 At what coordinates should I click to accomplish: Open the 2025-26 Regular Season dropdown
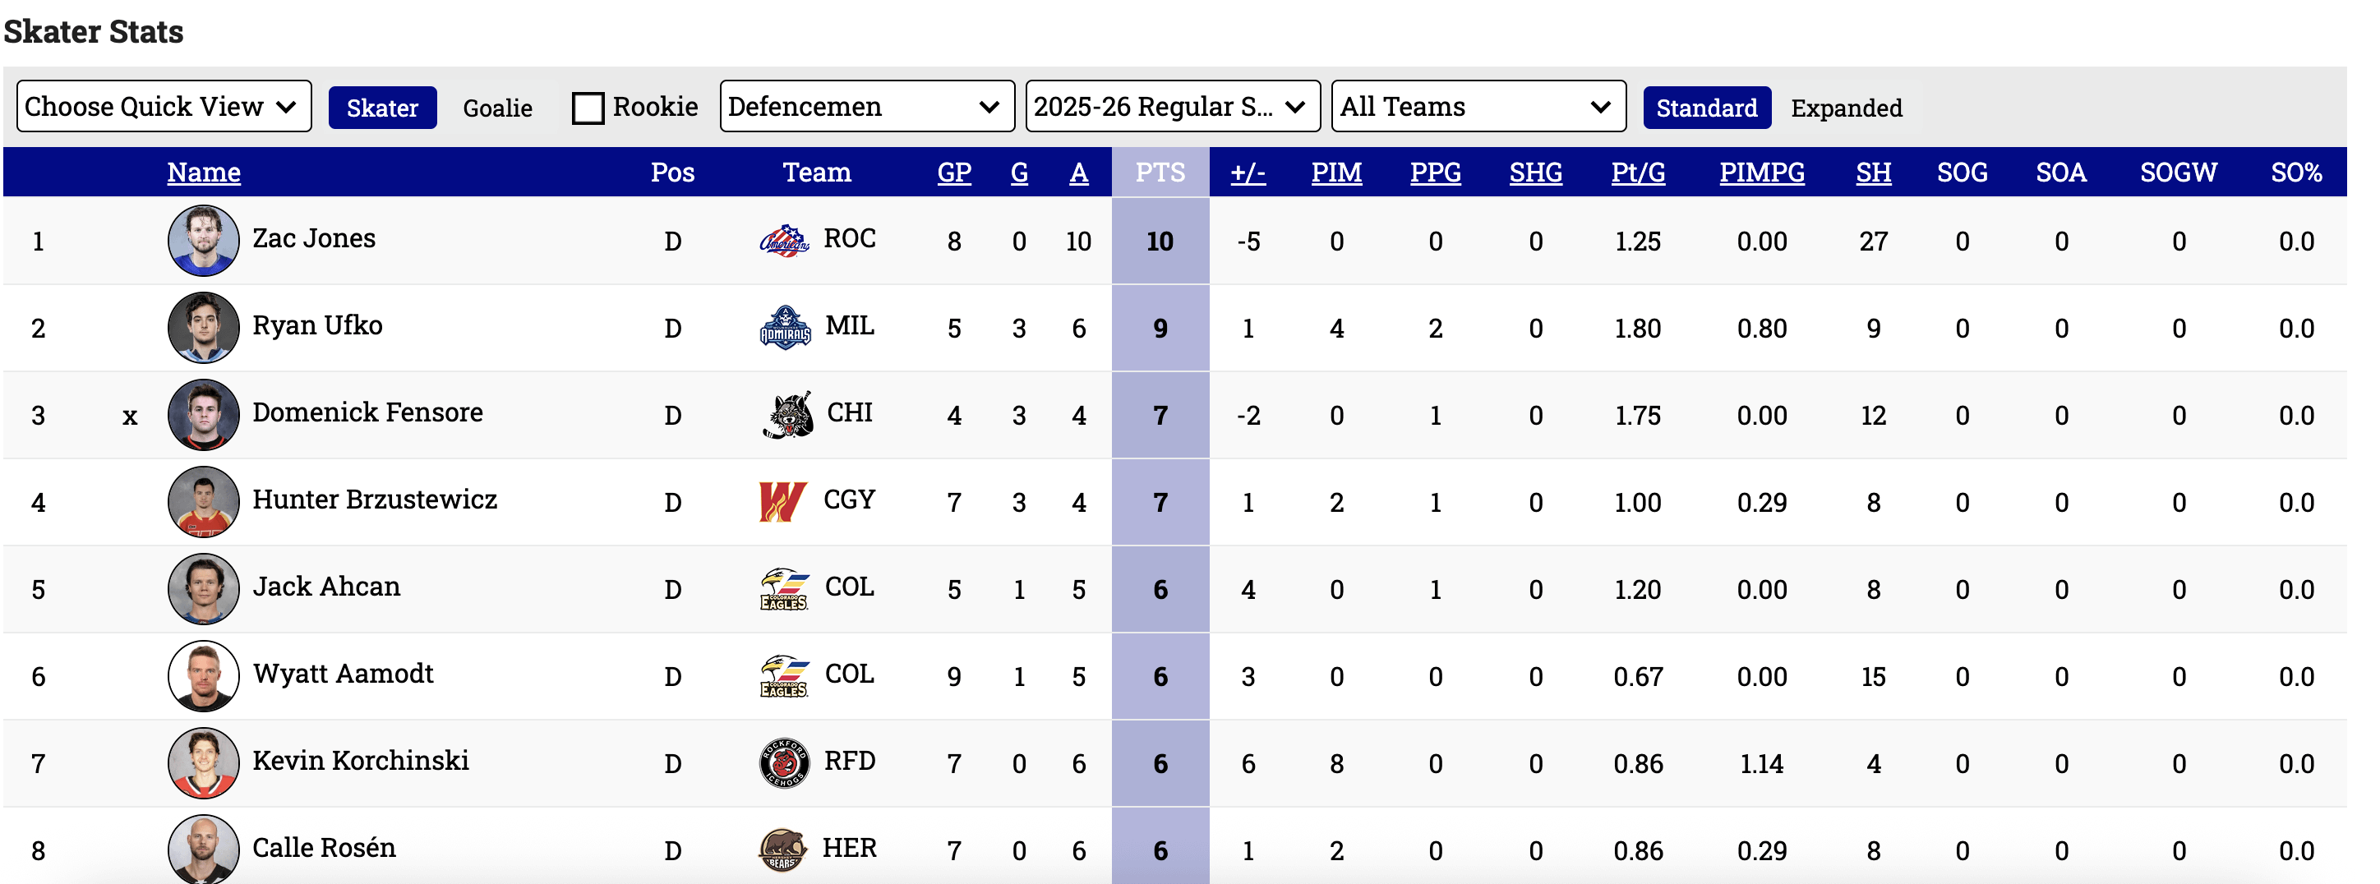1172,106
